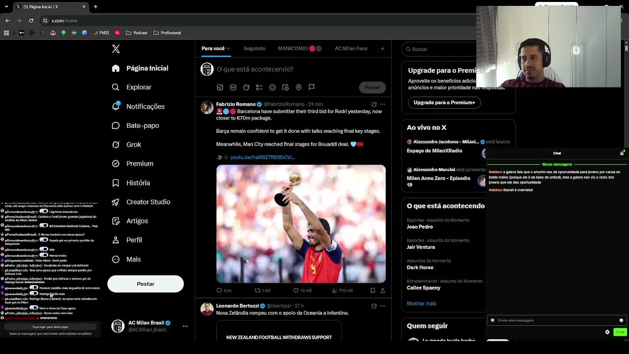
Task: Click the composer Postar button
Action: (372, 88)
